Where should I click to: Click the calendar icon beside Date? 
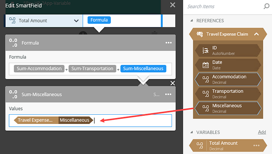[x=205, y=65]
